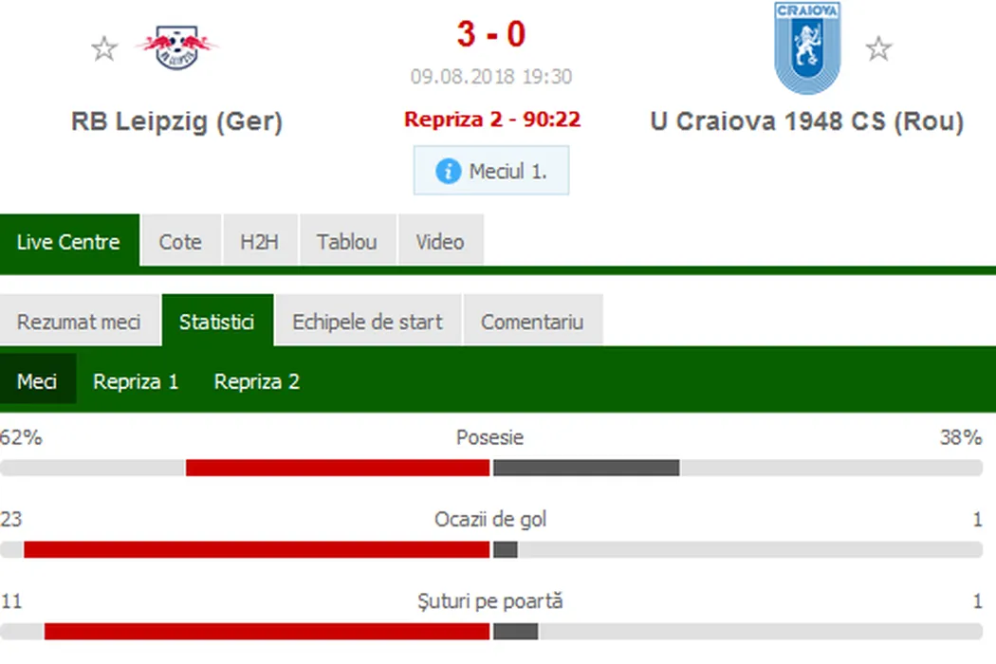Image resolution: width=996 pixels, height=664 pixels.
Task: Select the Tablou tab
Action: coord(346,242)
